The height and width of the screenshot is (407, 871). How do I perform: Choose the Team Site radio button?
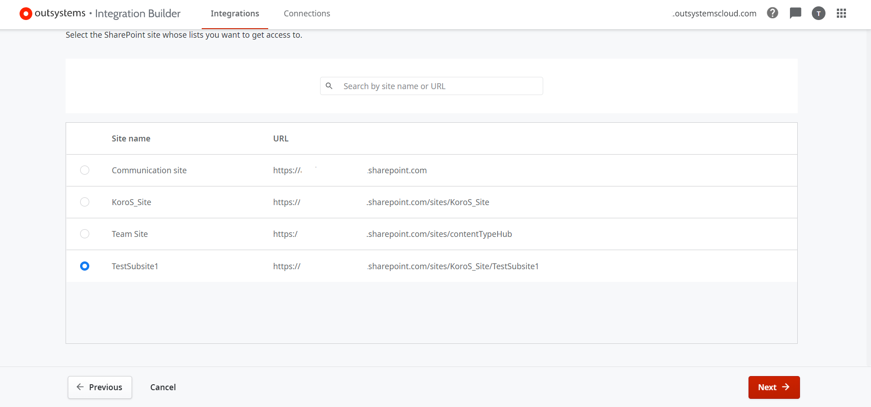point(85,234)
